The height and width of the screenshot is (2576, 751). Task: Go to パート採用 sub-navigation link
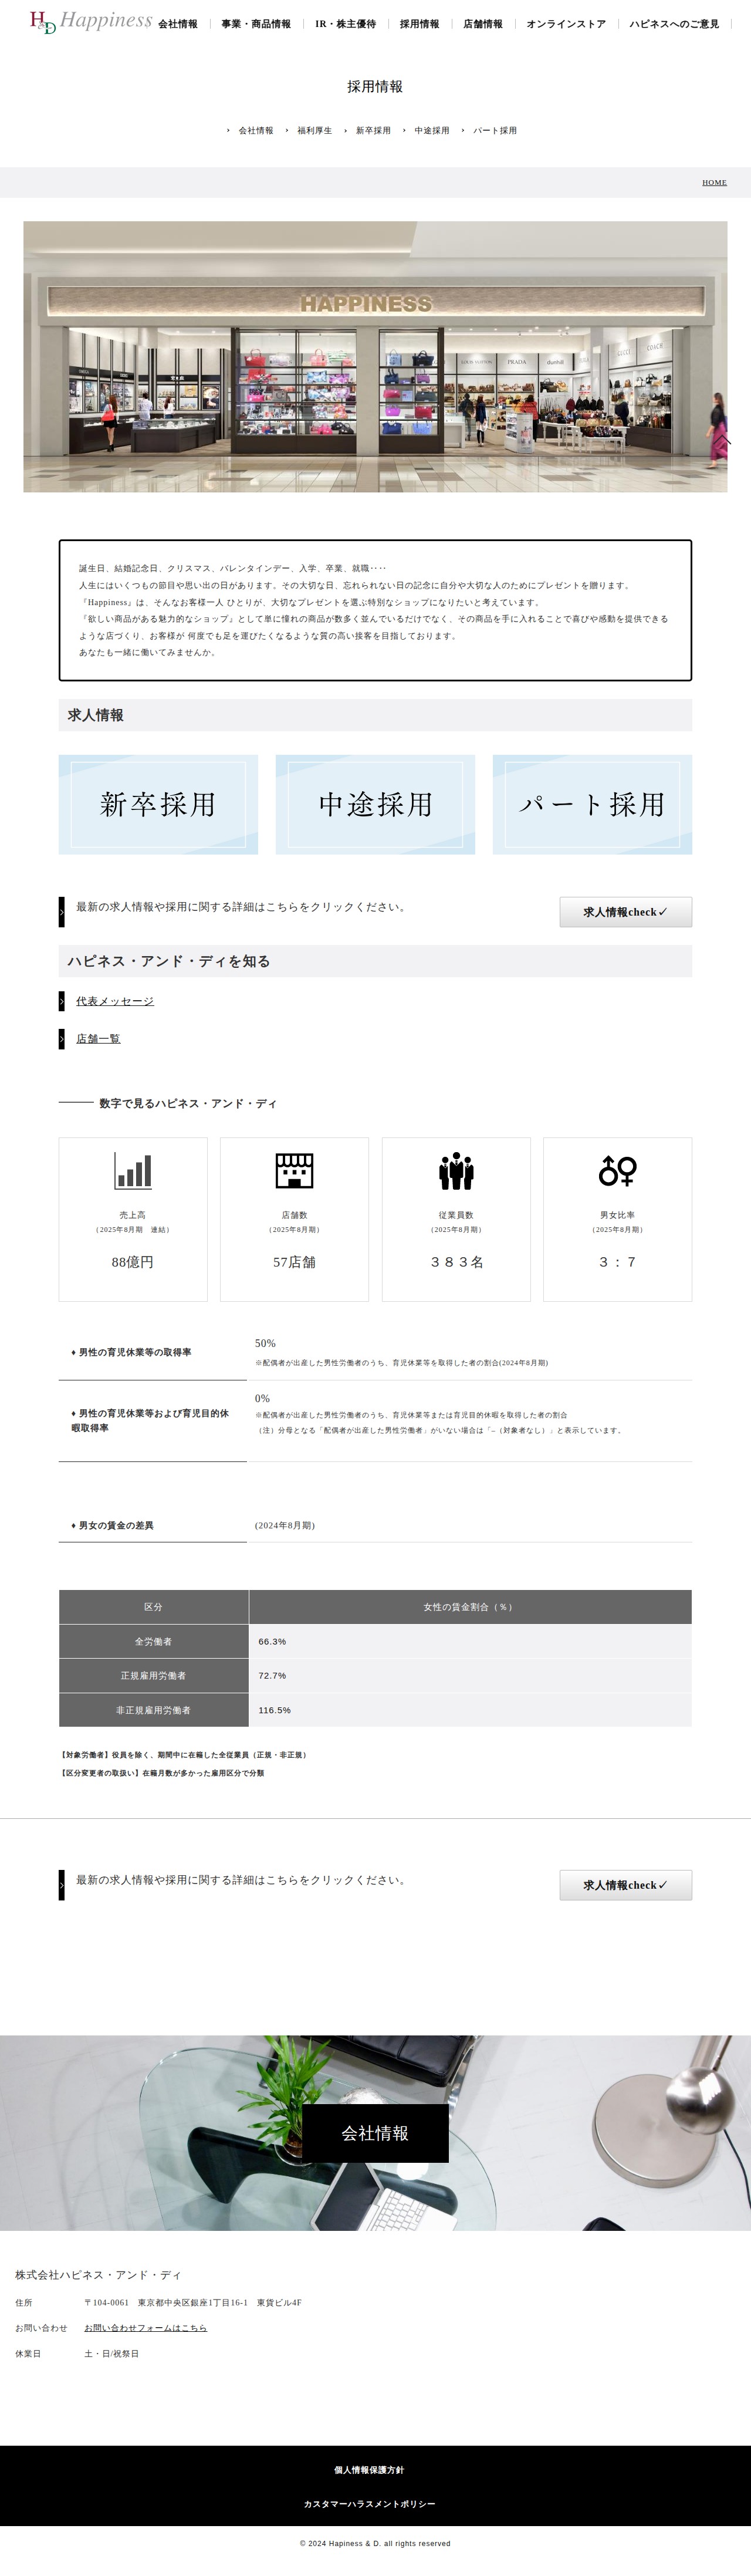[495, 131]
